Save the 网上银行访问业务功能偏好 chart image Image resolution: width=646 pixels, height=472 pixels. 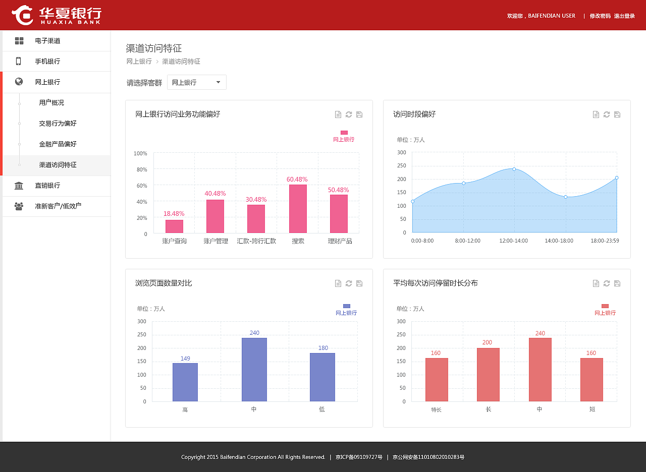tap(359, 114)
